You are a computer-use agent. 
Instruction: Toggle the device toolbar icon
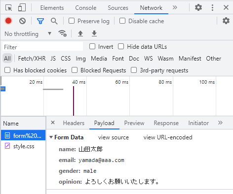22,7
